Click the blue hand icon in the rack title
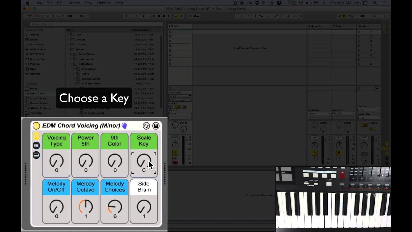 pyautogui.click(x=124, y=126)
